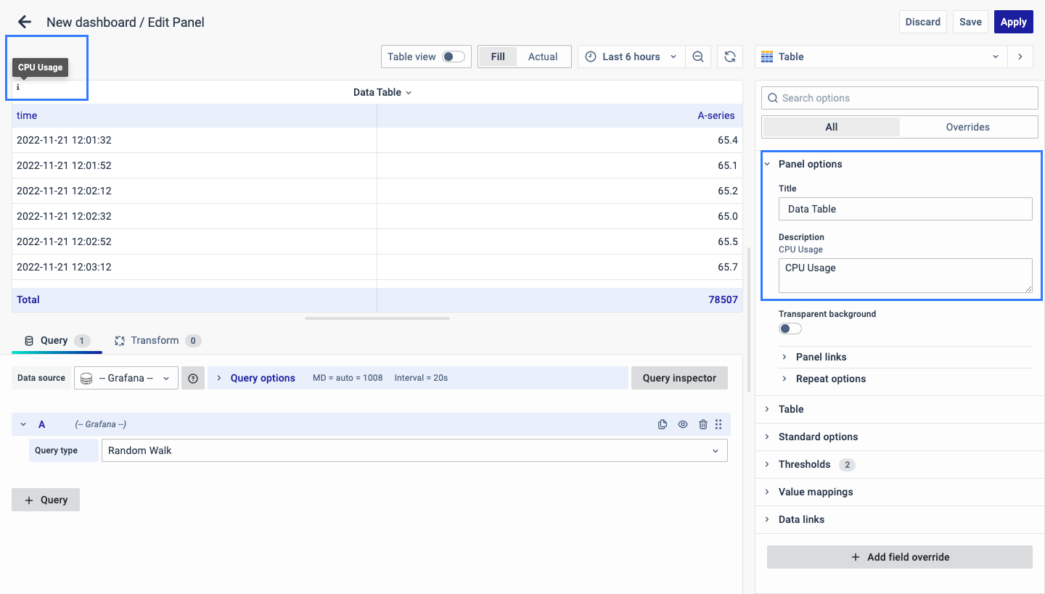Click the panel info icon above the table
Image resolution: width=1045 pixels, height=594 pixels.
point(18,87)
